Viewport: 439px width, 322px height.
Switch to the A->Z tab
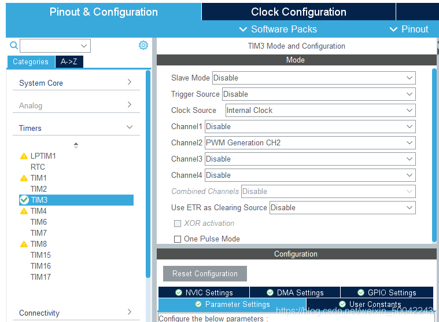69,61
